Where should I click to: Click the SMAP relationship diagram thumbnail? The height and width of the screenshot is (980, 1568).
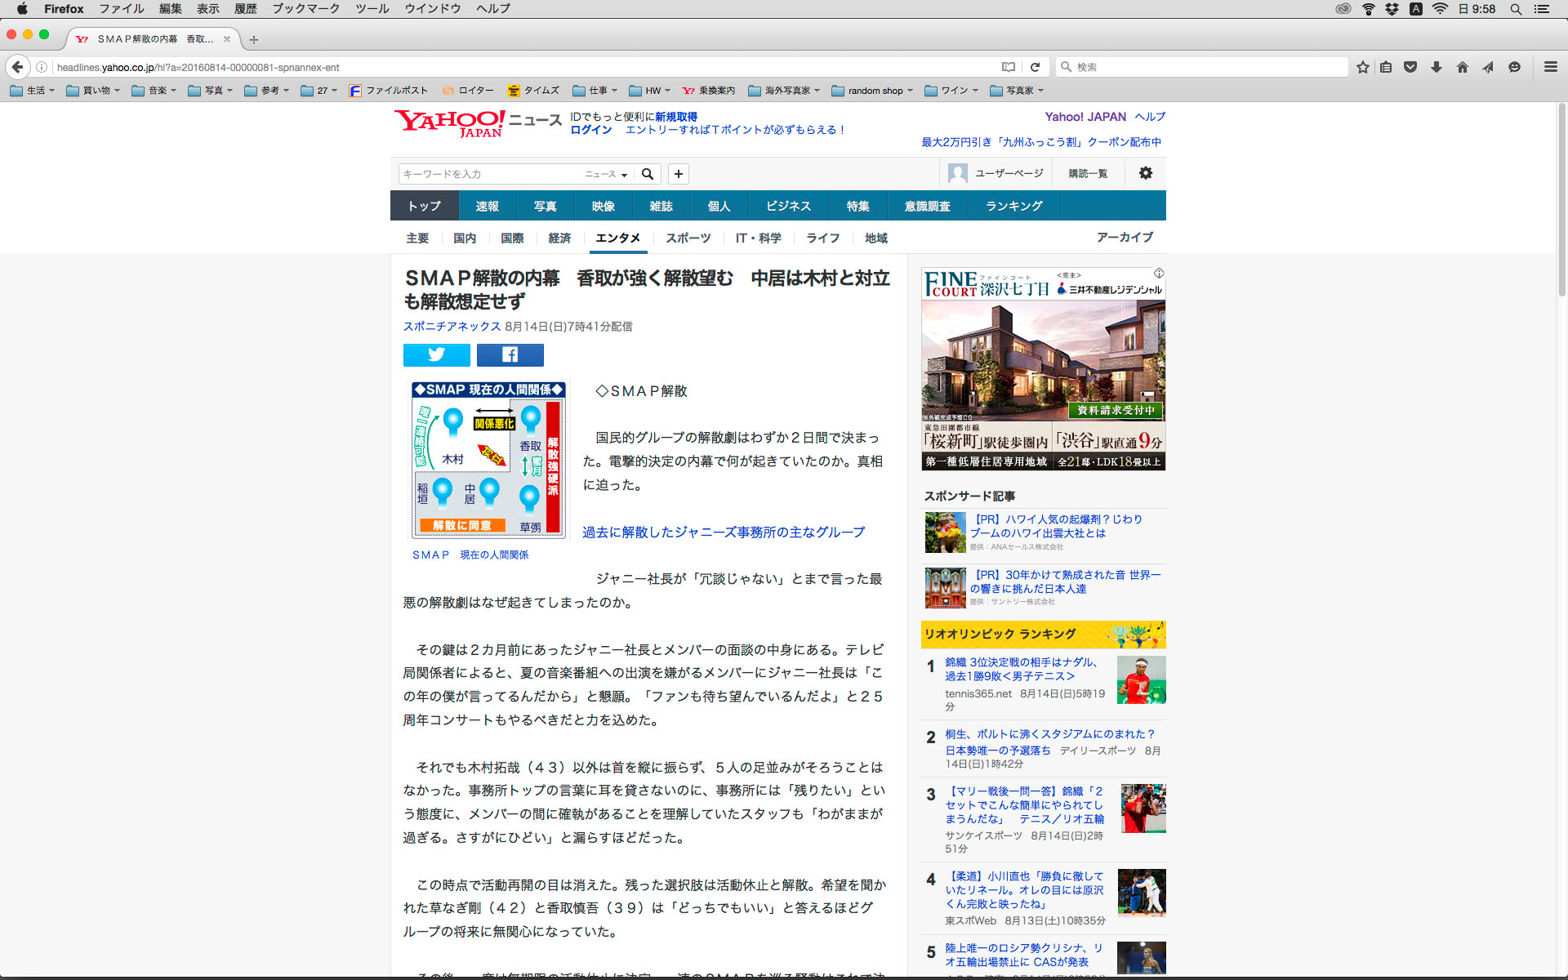[x=488, y=459]
